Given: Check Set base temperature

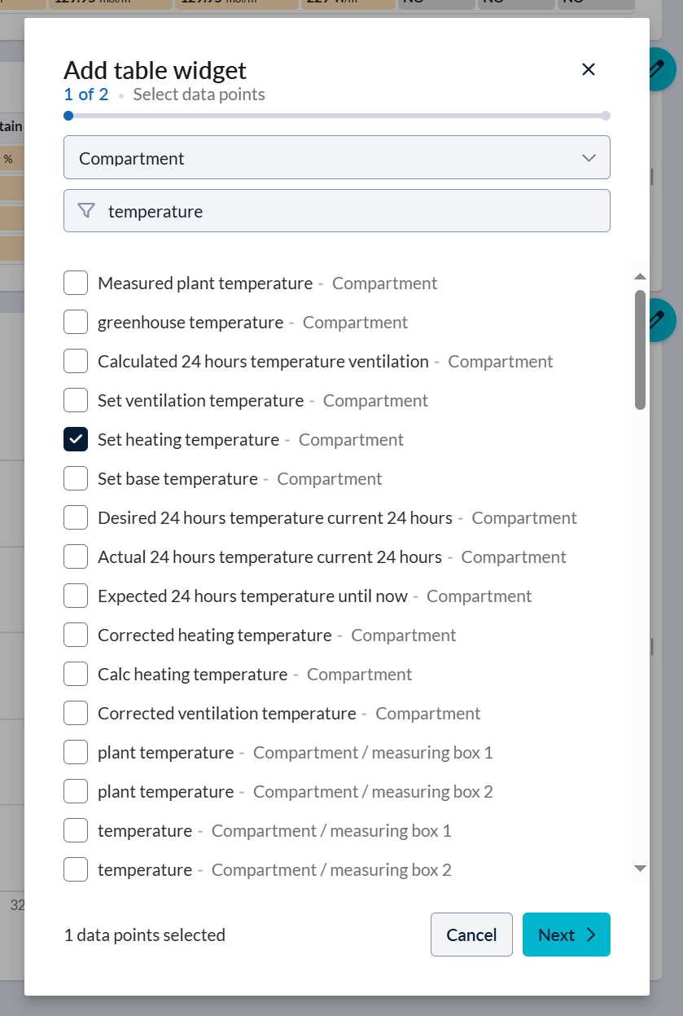Looking at the screenshot, I should [75, 478].
